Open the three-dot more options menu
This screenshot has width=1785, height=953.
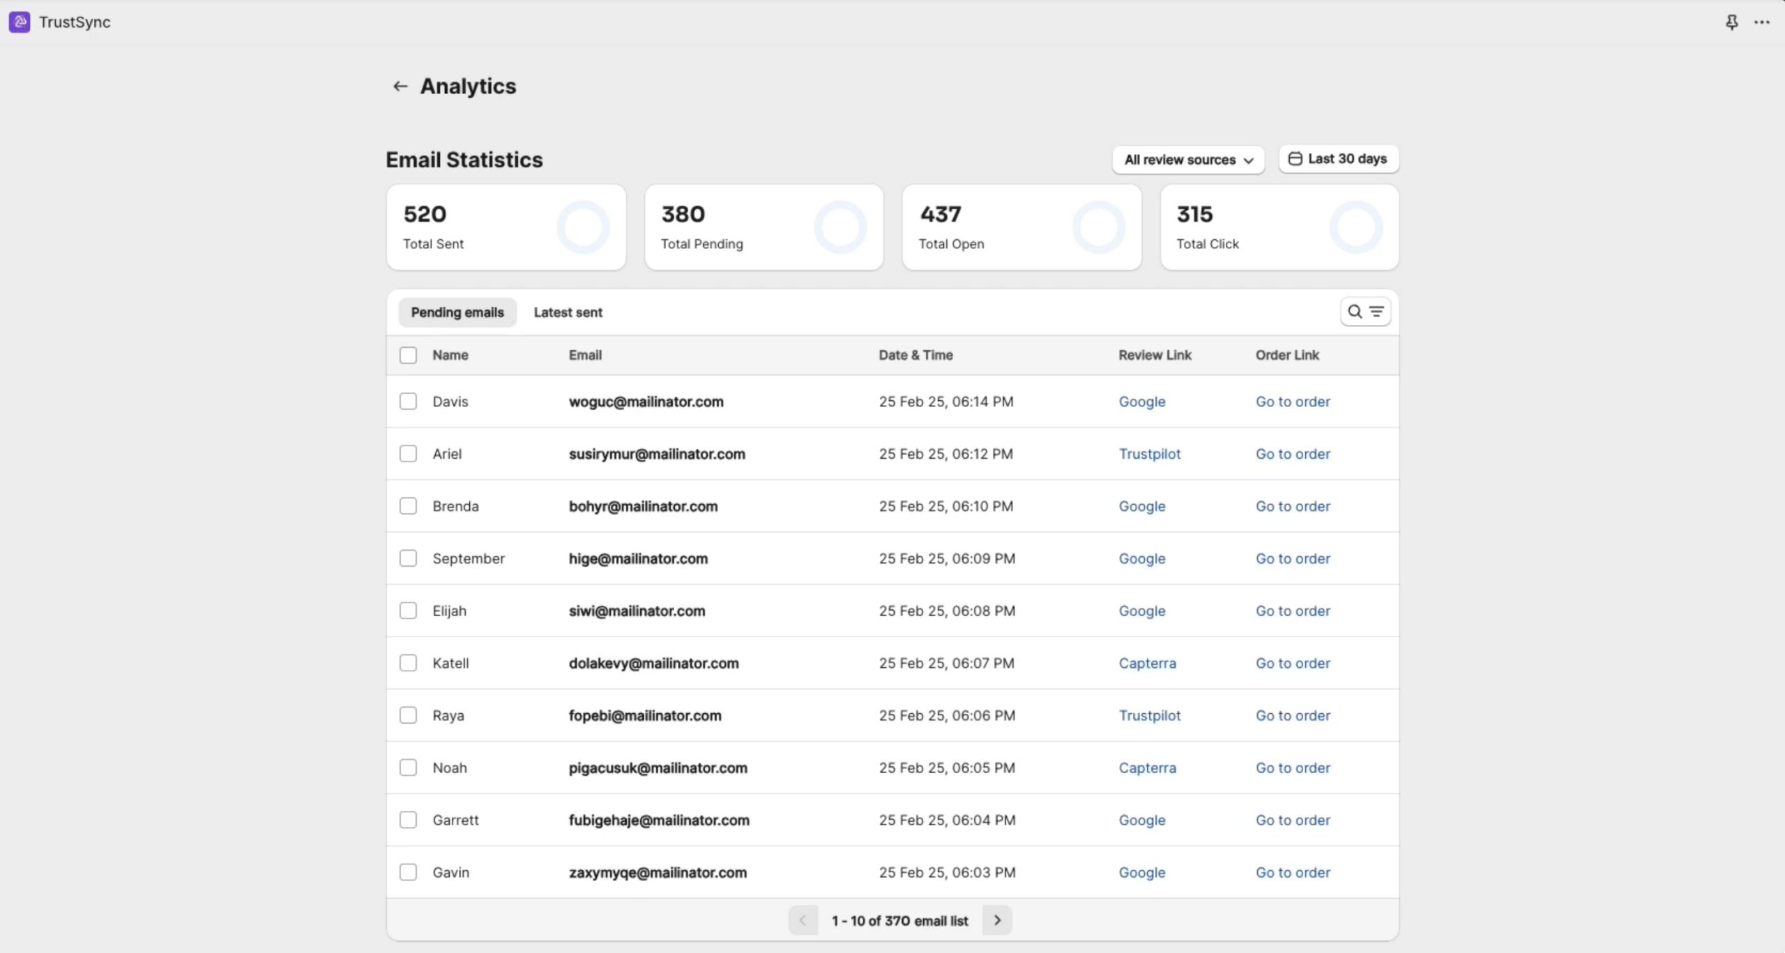click(x=1762, y=22)
